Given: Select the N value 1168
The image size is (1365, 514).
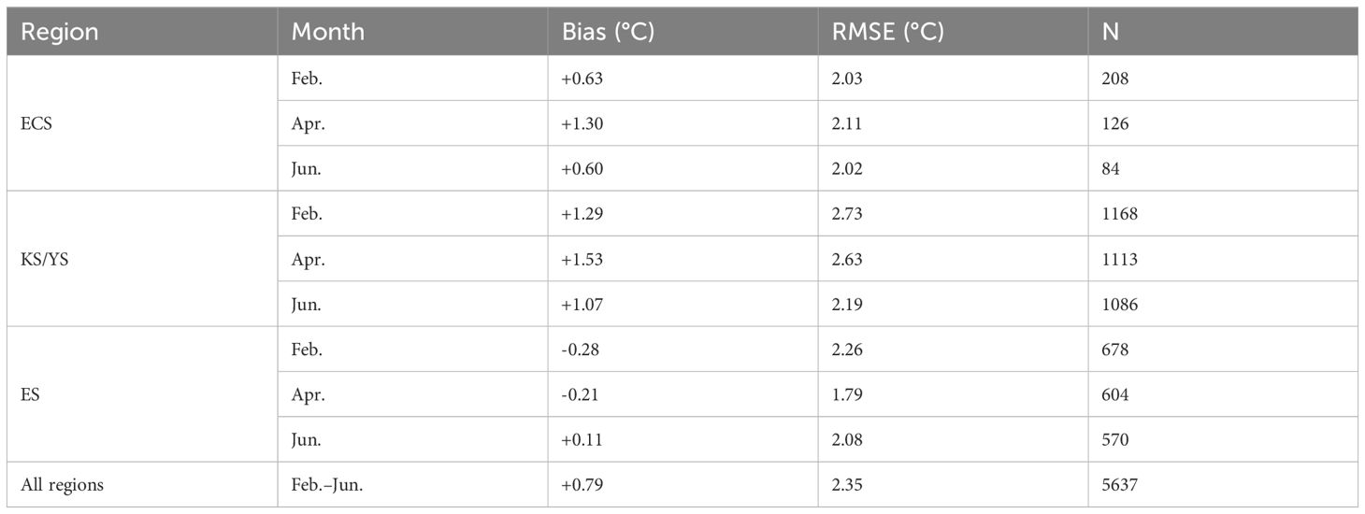Looking at the screenshot, I should click(x=1119, y=214).
